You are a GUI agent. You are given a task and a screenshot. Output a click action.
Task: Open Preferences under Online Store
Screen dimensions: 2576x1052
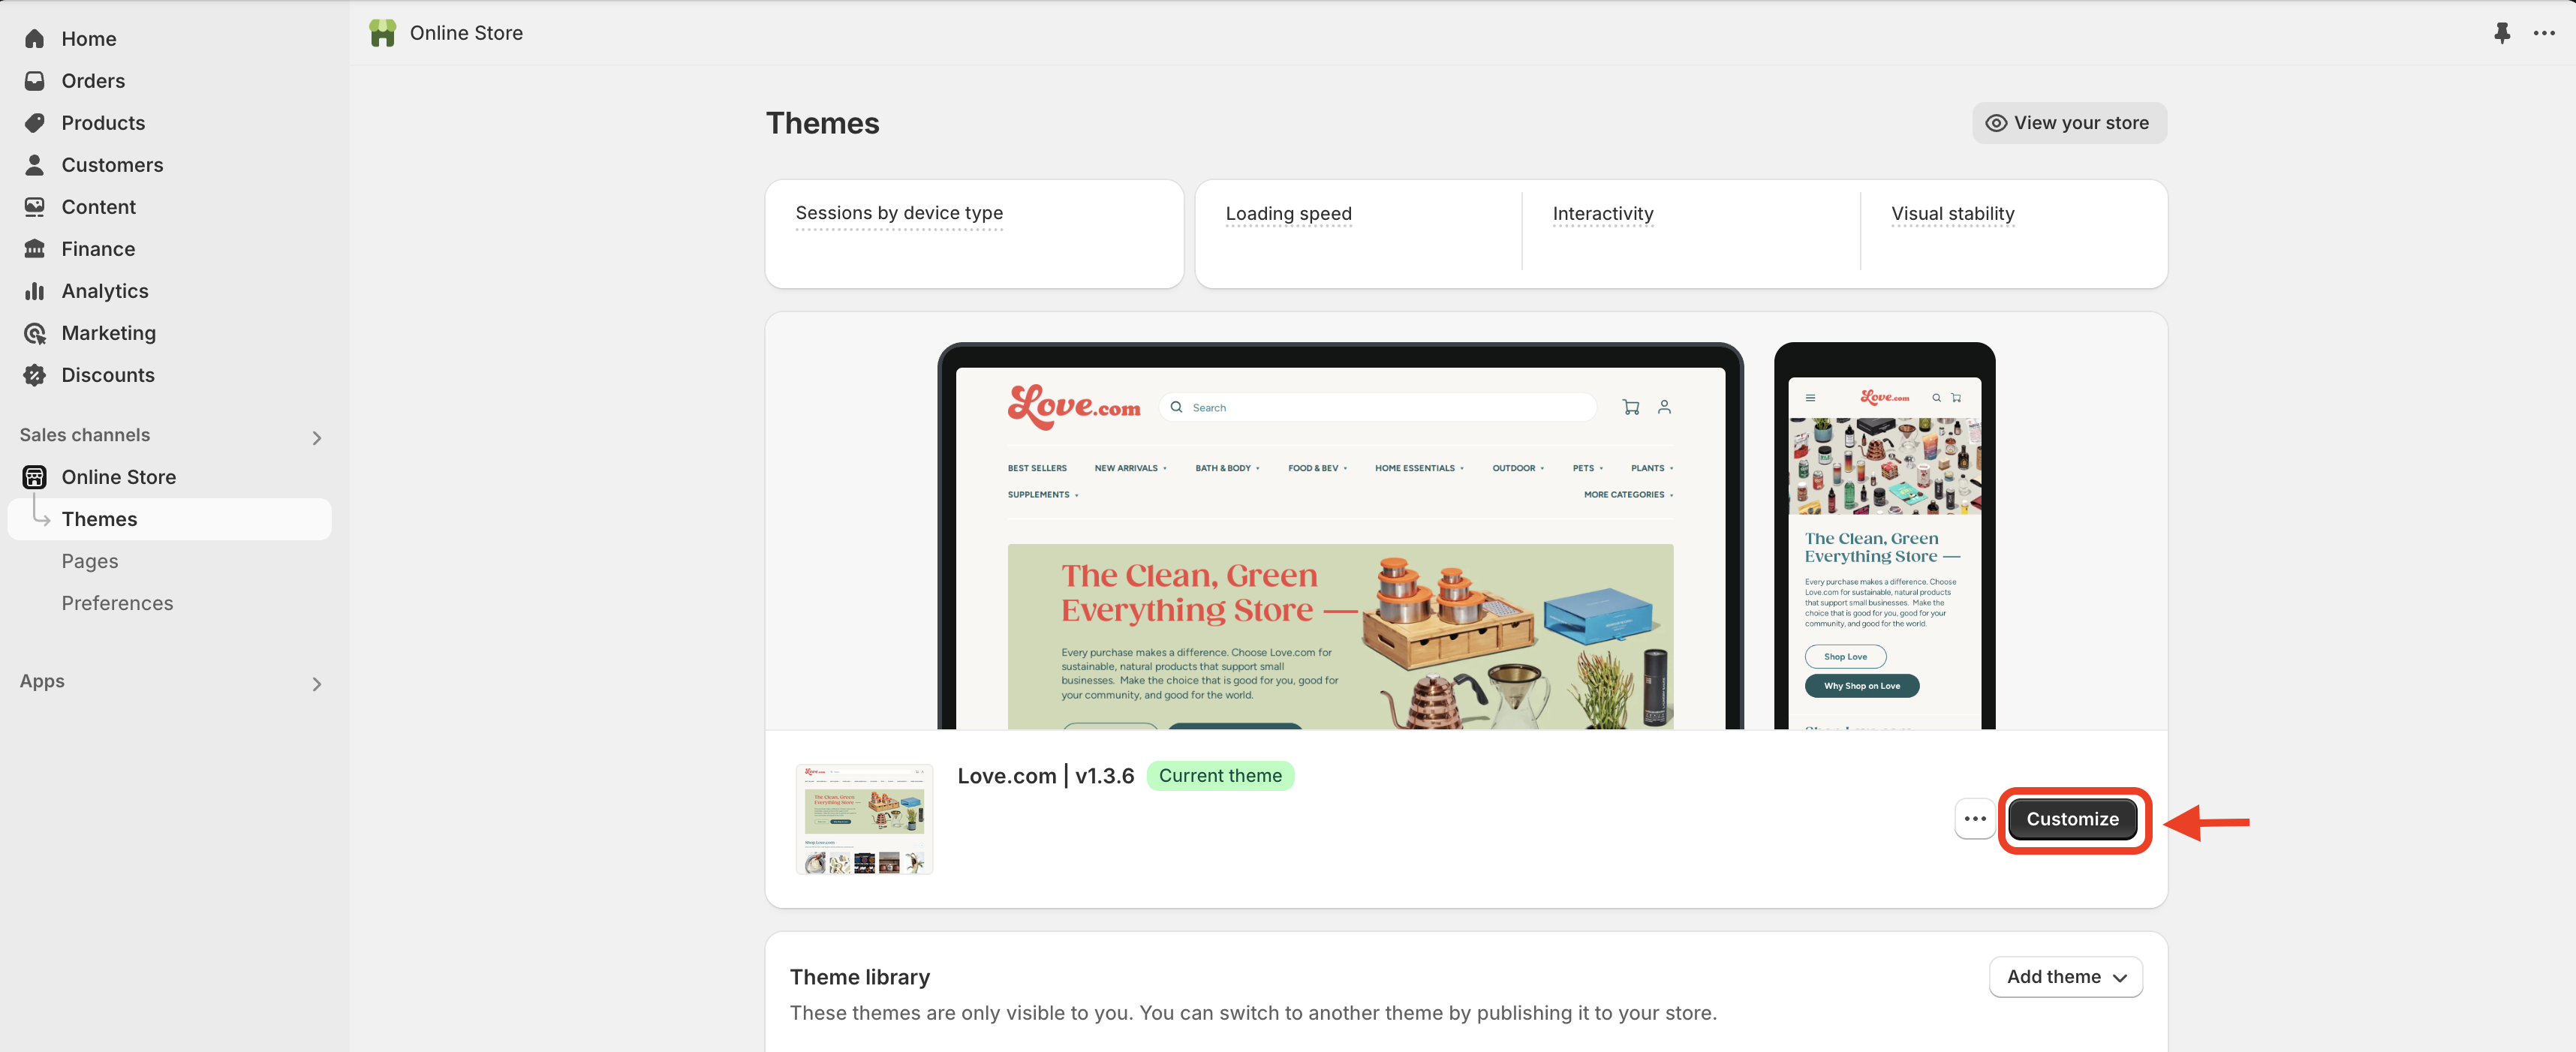tap(117, 603)
